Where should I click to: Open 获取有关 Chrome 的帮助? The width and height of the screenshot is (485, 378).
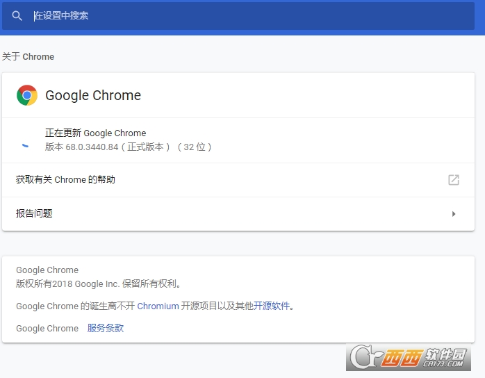coord(65,180)
